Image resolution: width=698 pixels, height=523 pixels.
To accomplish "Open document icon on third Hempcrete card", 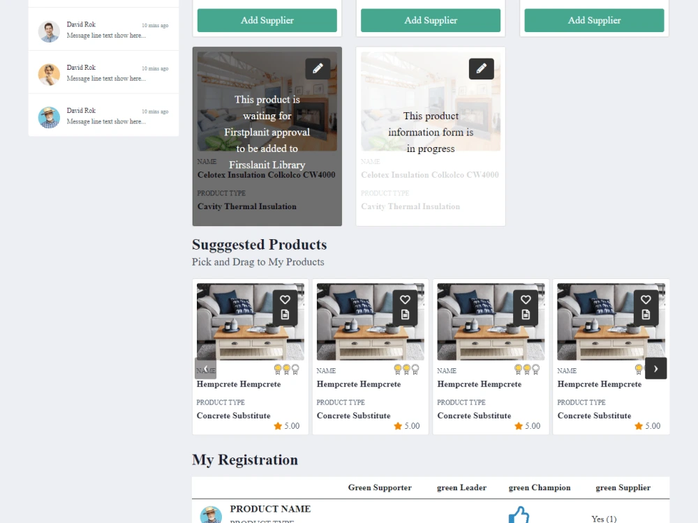I will pyautogui.click(x=526, y=315).
